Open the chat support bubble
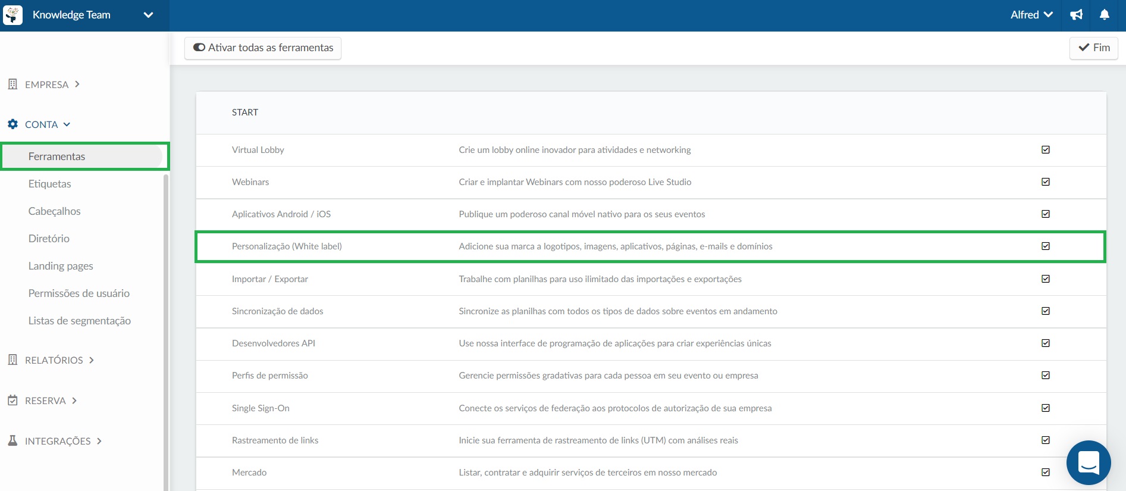 point(1089,462)
